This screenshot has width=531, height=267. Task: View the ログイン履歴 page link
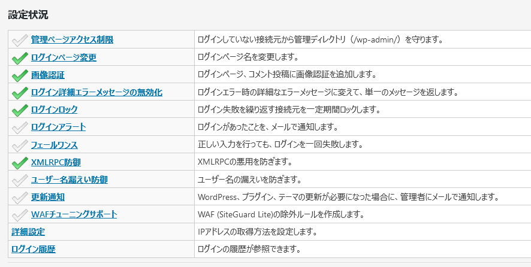[34, 250]
